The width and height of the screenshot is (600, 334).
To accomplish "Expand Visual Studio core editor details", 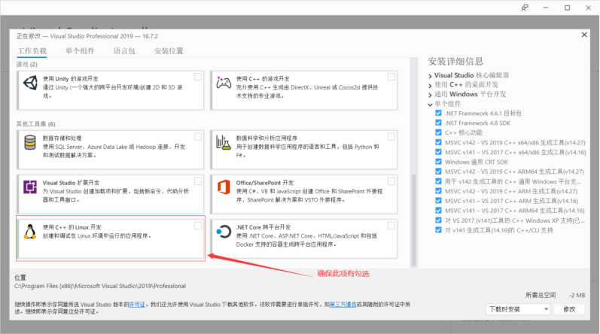I will click(x=430, y=76).
